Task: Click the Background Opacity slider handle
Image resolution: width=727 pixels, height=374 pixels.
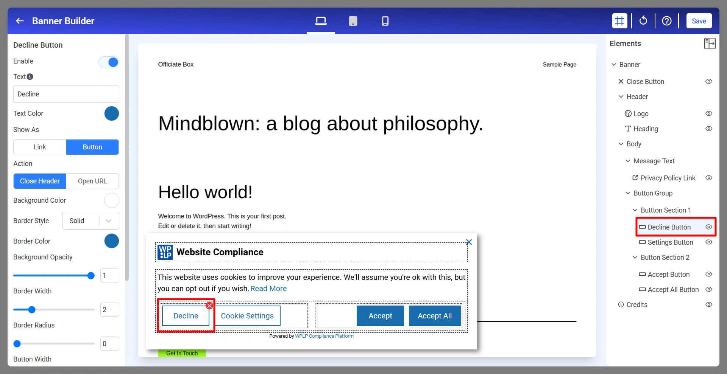Action: point(91,276)
